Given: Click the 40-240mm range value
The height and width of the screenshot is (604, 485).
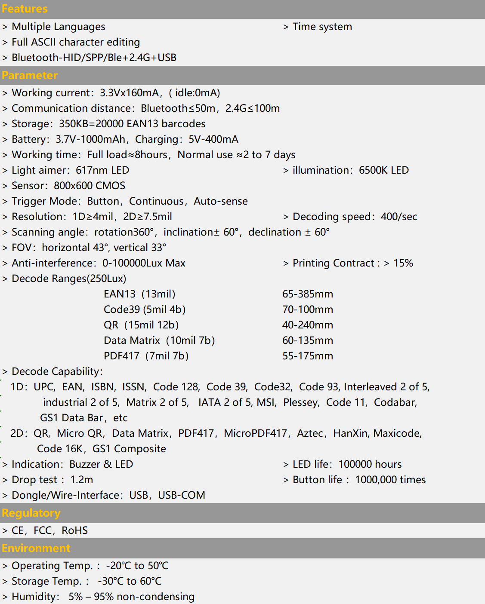Looking at the screenshot, I should [x=308, y=325].
